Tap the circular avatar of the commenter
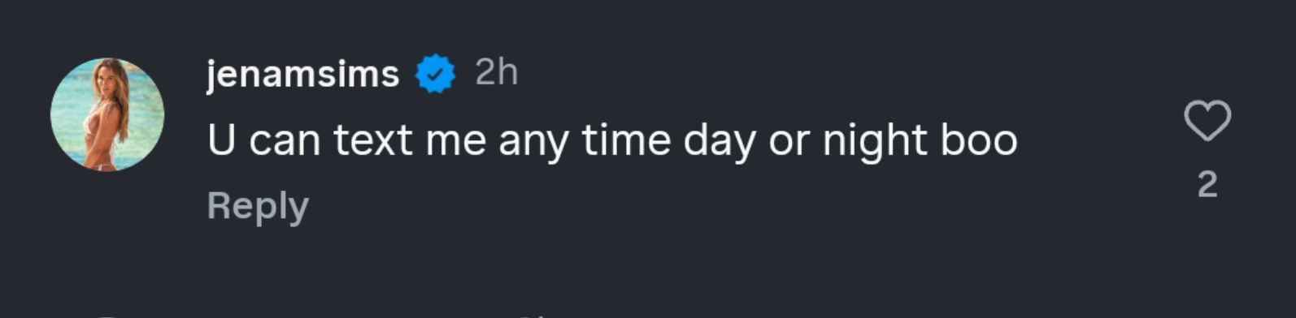 [107, 114]
